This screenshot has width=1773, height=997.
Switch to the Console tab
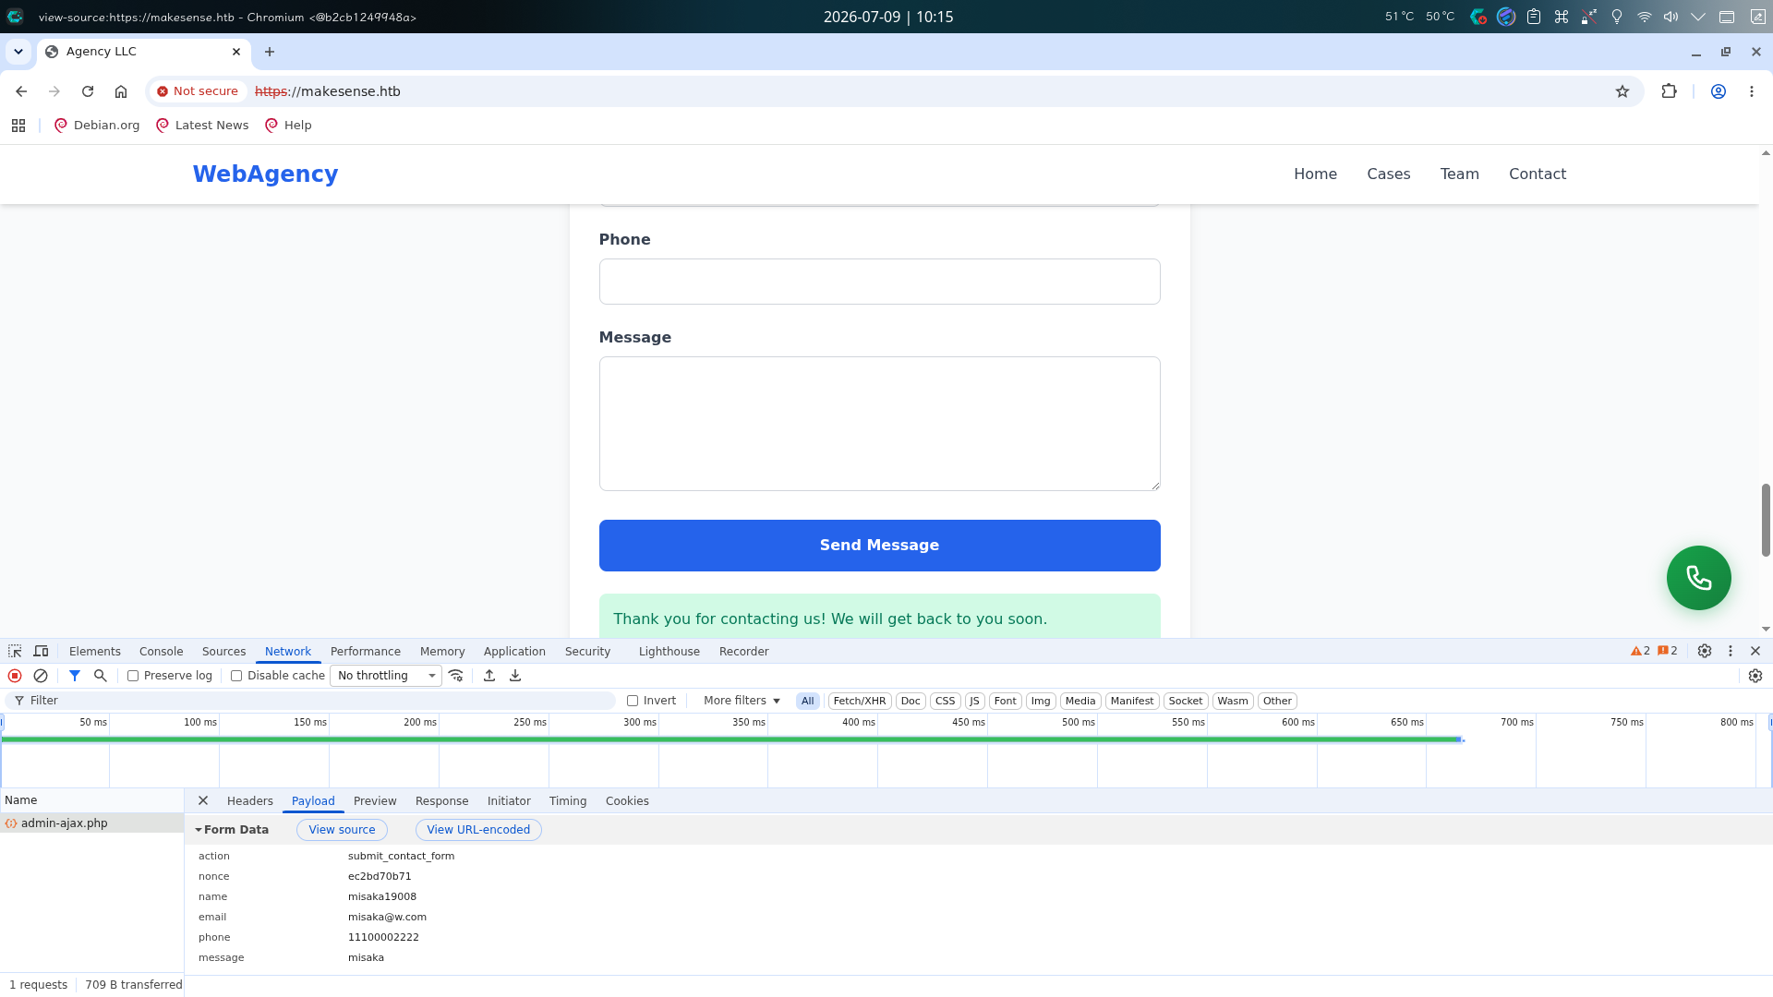coord(161,651)
